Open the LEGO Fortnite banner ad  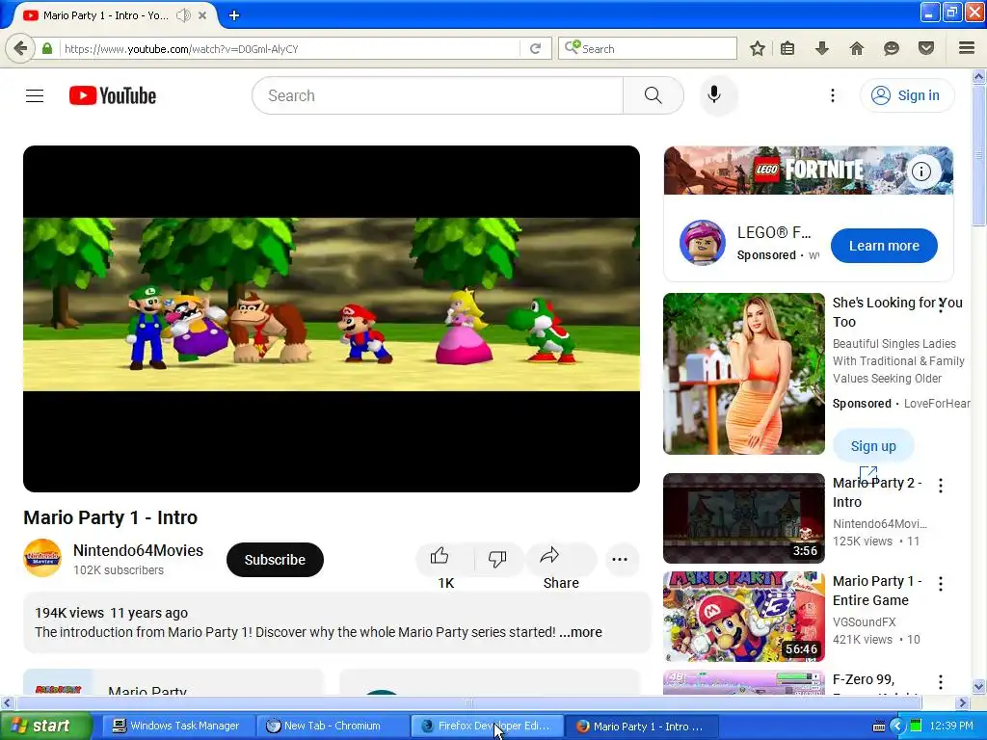coord(809,171)
